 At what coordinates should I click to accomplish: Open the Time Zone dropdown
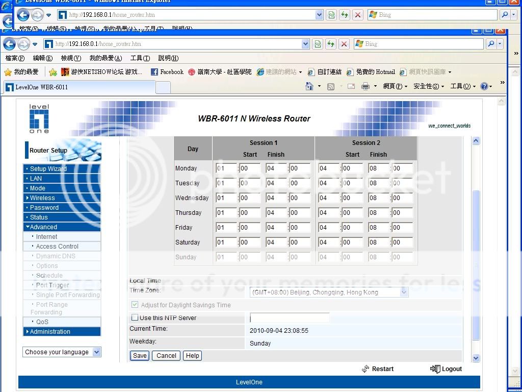click(x=404, y=292)
